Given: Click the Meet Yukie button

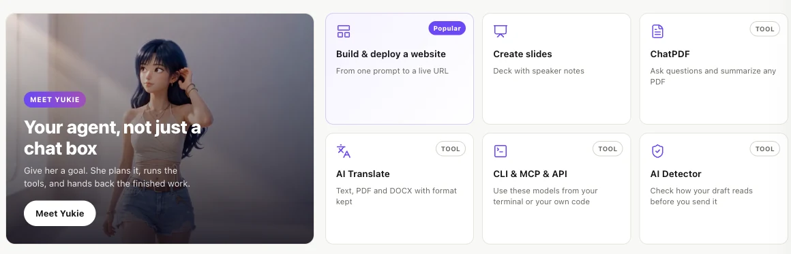Looking at the screenshot, I should [x=59, y=213].
